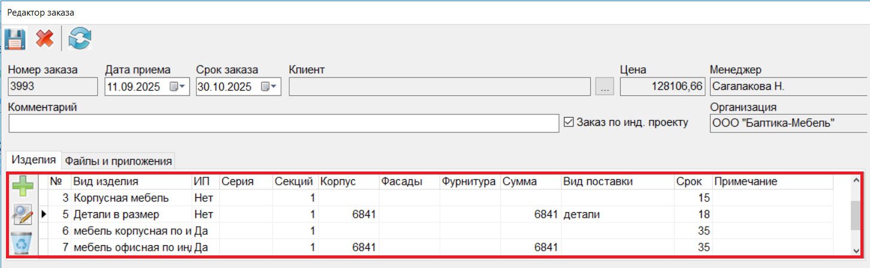This screenshot has width=870, height=268.
Task: Add new item with green plus icon
Action: coord(22,187)
